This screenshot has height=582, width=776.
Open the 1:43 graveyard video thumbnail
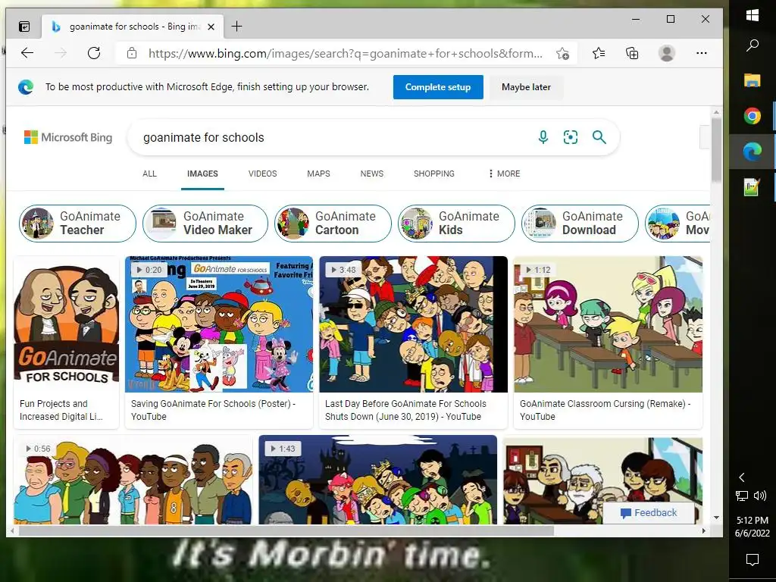(x=377, y=480)
